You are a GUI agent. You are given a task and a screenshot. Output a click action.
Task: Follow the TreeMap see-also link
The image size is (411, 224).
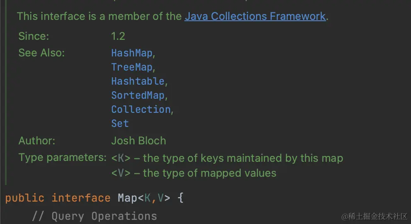click(132, 67)
